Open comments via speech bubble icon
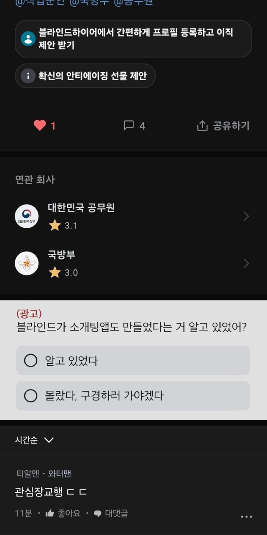 (129, 125)
